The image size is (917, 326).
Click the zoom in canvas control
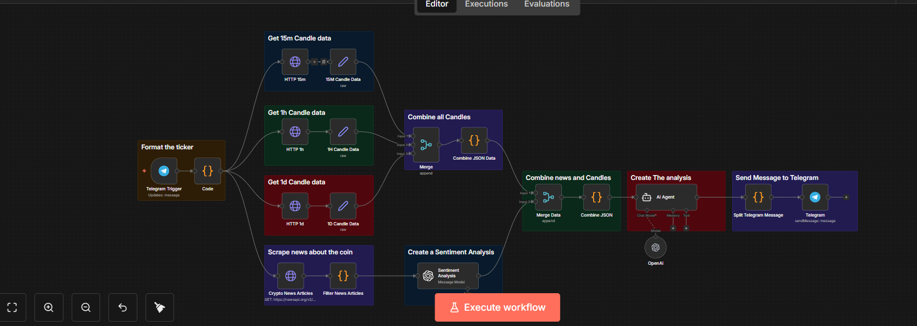(x=49, y=307)
